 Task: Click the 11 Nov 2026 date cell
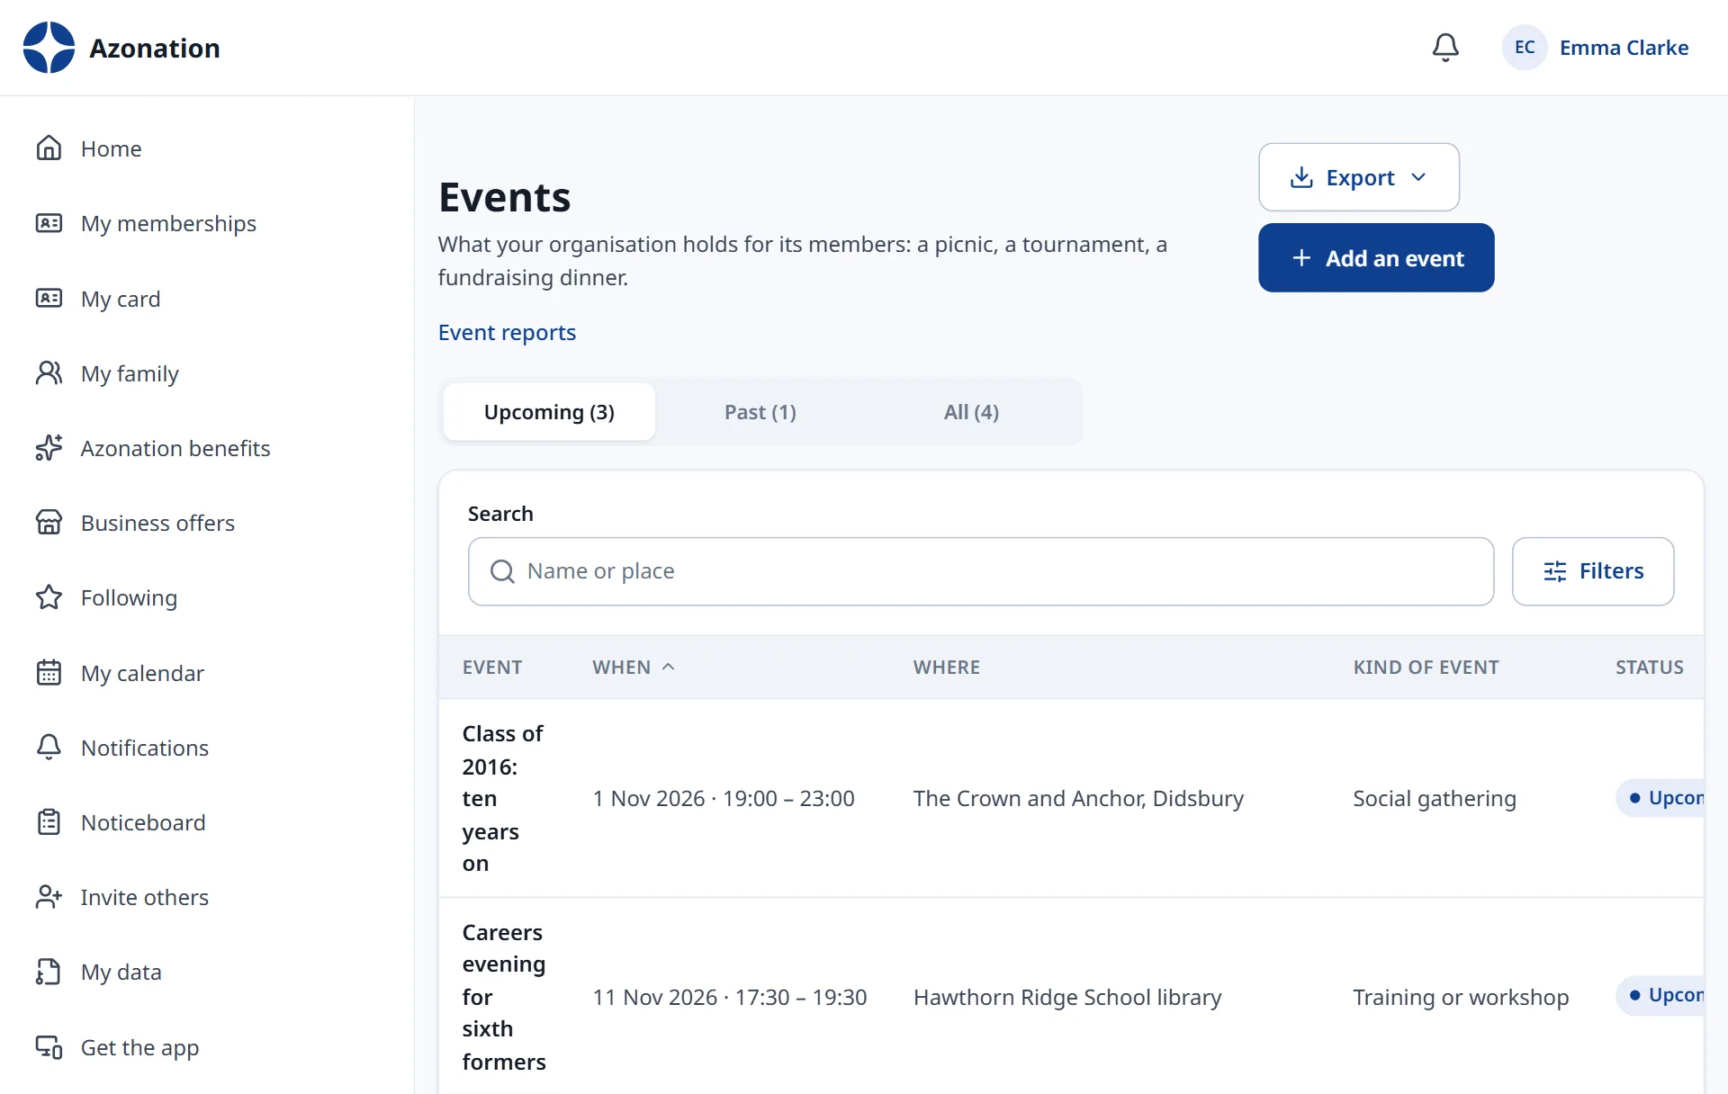pyautogui.click(x=730, y=997)
